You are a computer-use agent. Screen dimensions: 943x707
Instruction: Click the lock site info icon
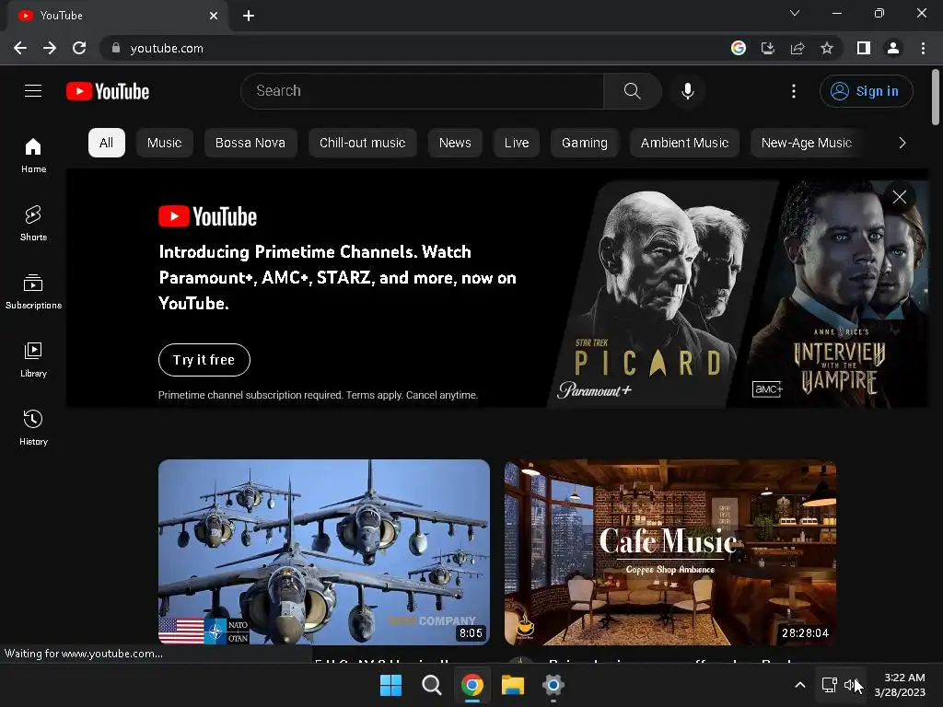116,48
